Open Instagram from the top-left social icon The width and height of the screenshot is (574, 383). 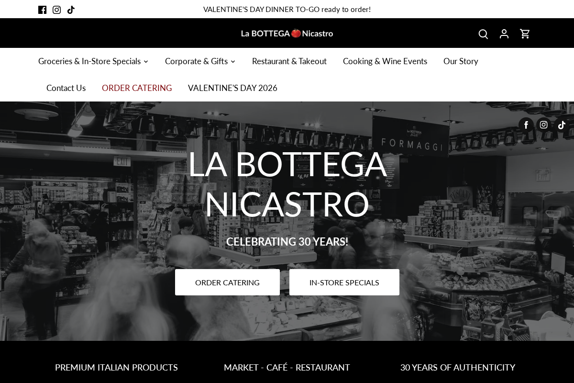coord(56,9)
